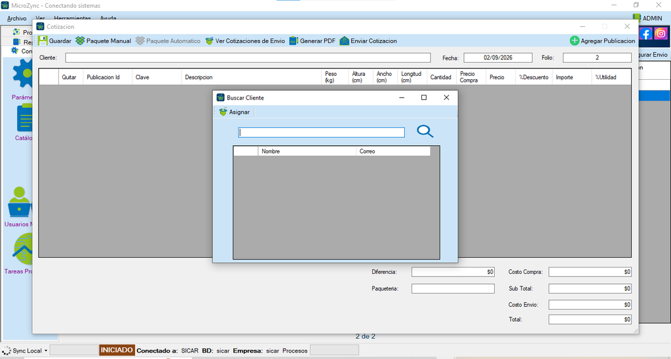Click the magnifying glass search icon
Viewport: 671px width, 359px height.
(425, 131)
